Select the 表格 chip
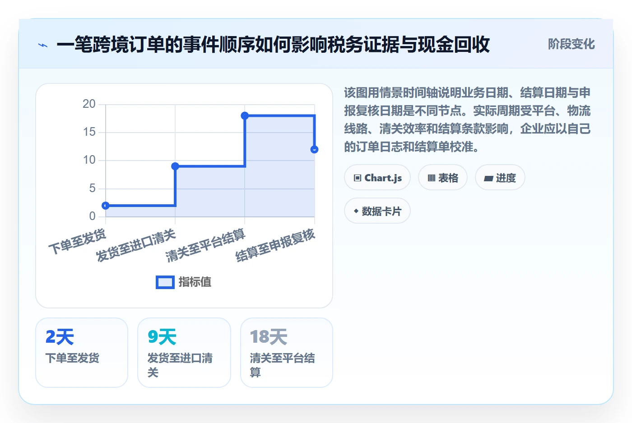The image size is (632, 423). (x=443, y=178)
